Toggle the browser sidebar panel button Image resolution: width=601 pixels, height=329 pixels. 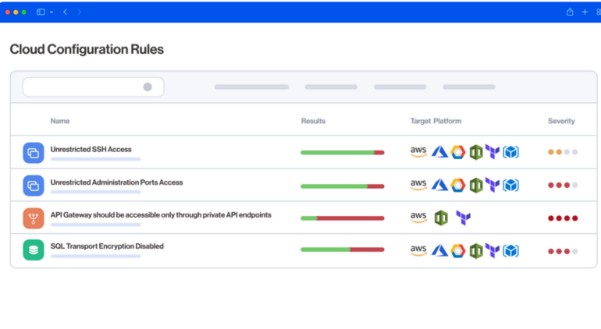point(41,12)
